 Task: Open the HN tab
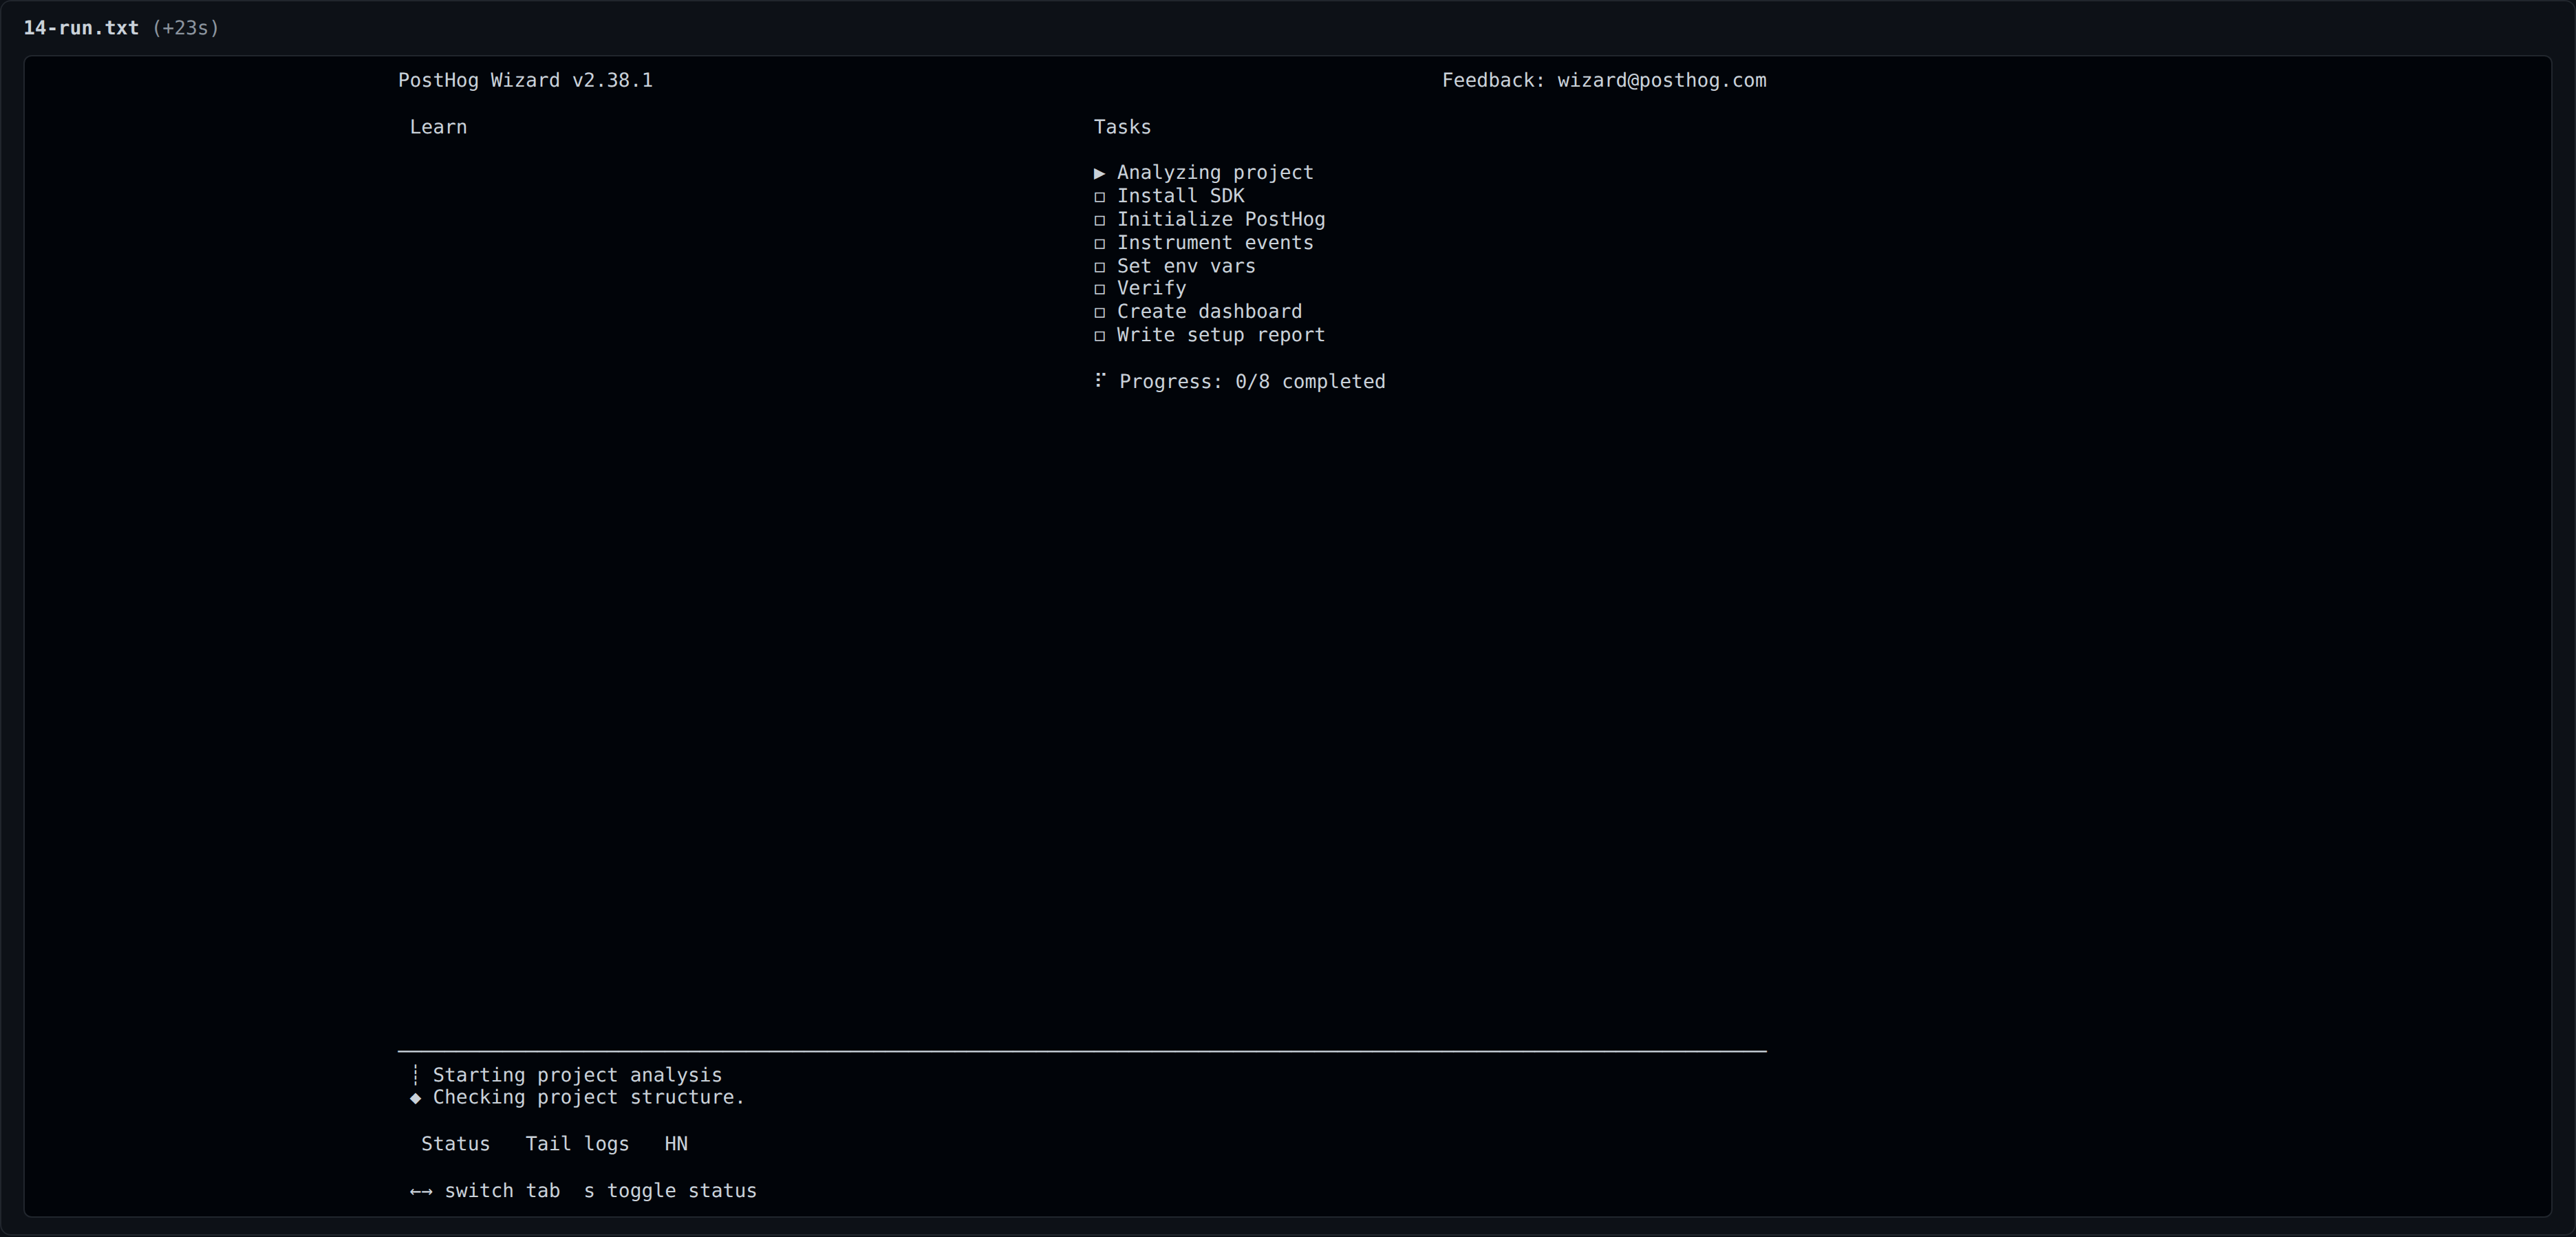[x=676, y=1144]
